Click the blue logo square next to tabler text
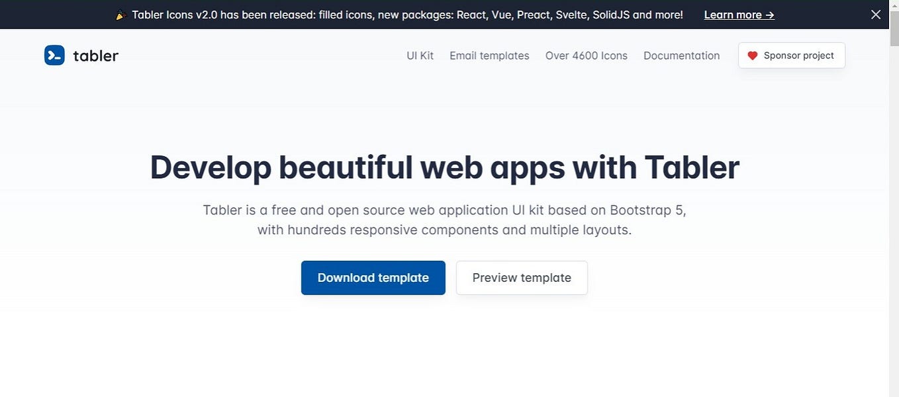 pos(54,55)
